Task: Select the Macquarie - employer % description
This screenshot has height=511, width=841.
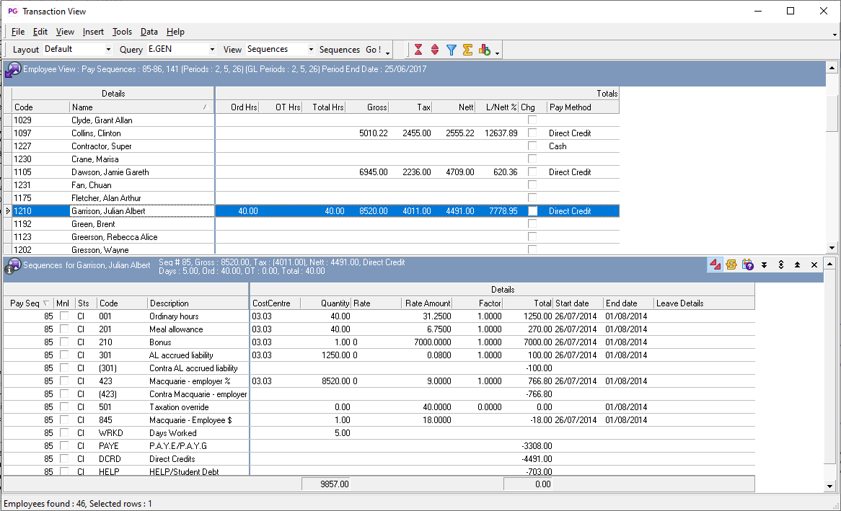Action: 190,381
